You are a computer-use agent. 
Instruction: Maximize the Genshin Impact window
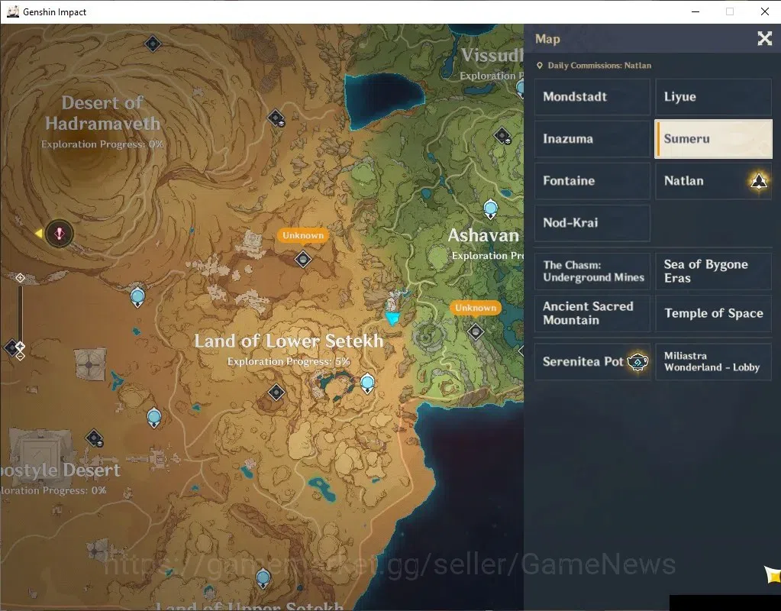click(x=730, y=11)
